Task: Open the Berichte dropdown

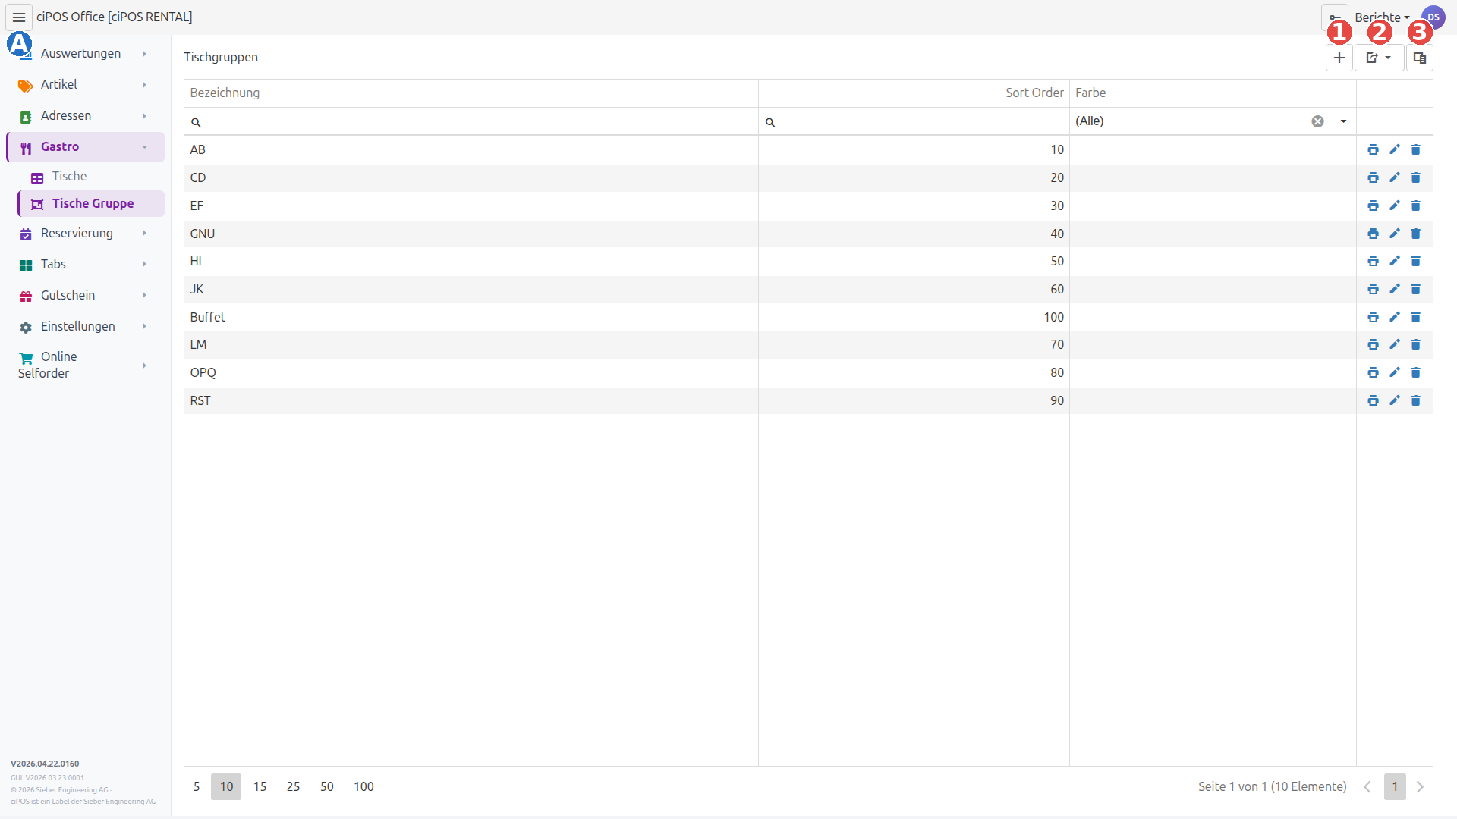Action: pyautogui.click(x=1382, y=17)
